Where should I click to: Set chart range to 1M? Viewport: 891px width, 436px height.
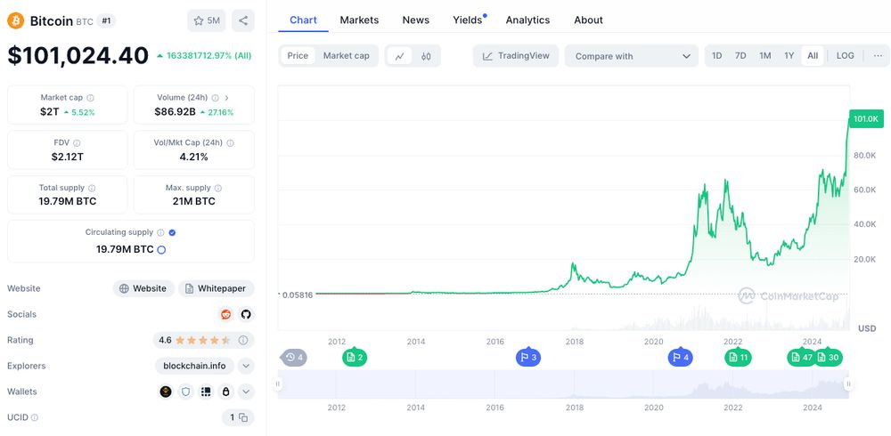(764, 56)
